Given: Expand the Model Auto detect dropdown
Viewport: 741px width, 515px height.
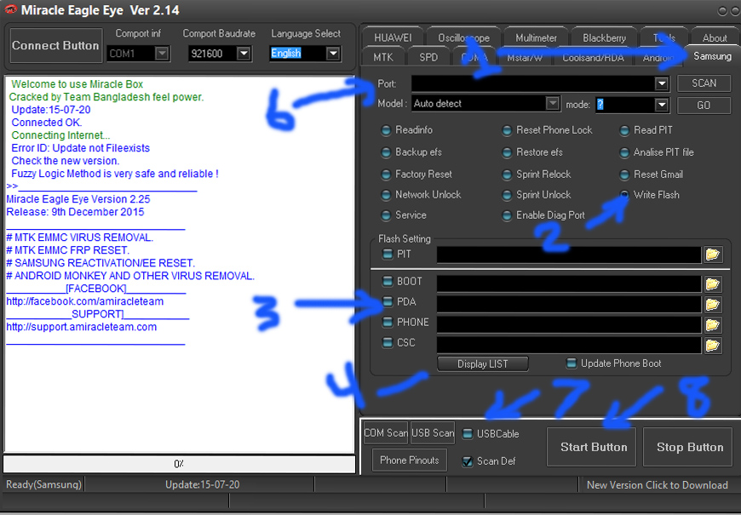Looking at the screenshot, I should pos(552,104).
